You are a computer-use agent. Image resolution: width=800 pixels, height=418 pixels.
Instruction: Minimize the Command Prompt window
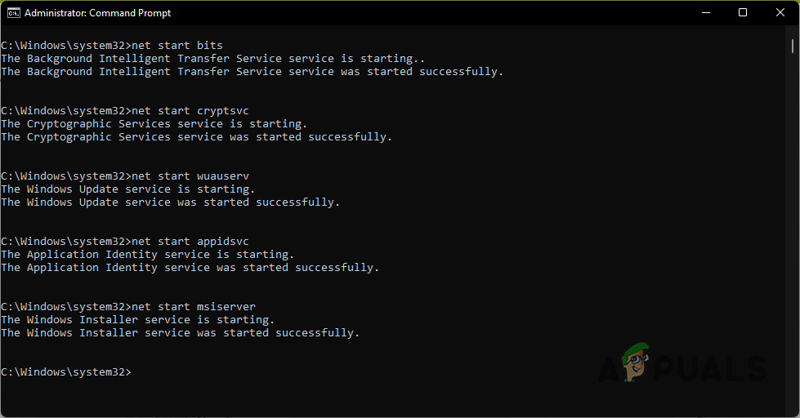pos(705,12)
